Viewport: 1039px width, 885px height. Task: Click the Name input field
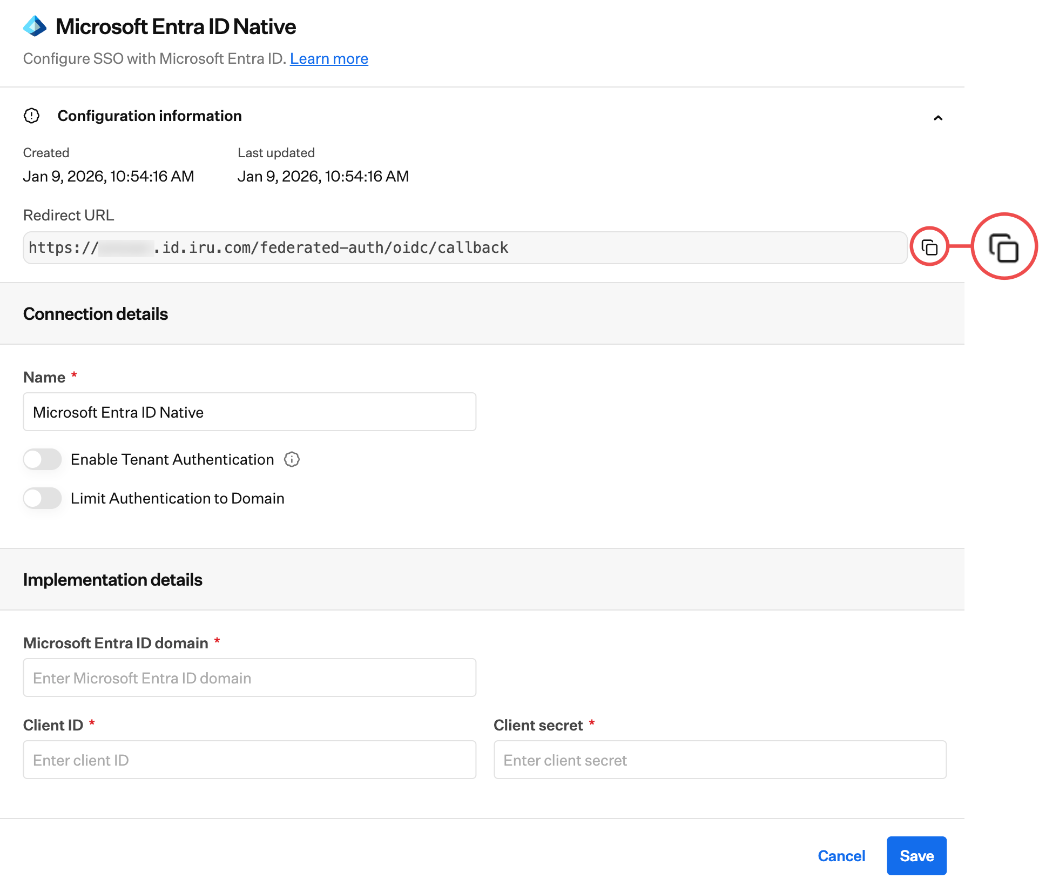click(x=249, y=412)
